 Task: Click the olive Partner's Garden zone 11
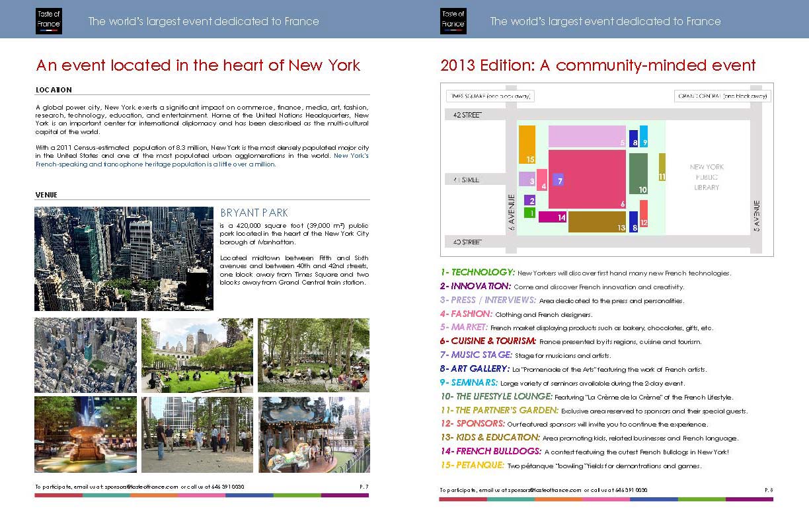coord(662,167)
